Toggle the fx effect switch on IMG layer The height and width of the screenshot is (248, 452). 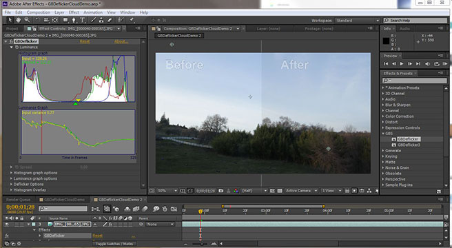[x=110, y=225]
